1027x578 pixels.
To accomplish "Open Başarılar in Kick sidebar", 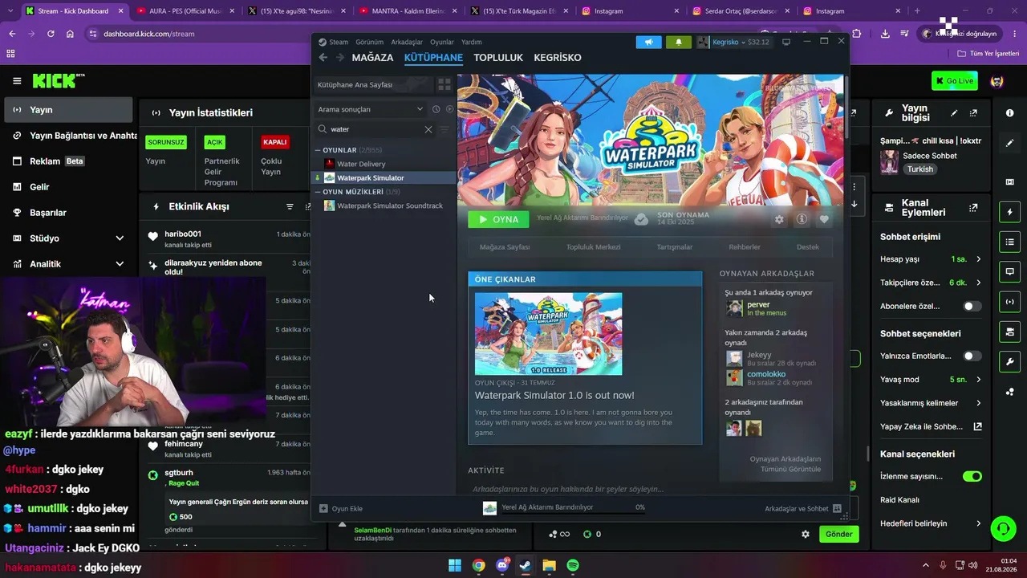I will pyautogui.click(x=68, y=213).
